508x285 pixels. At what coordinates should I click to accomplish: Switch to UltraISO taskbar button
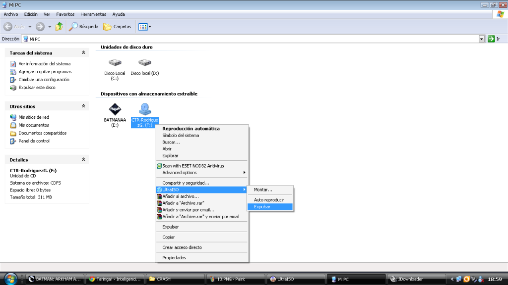point(296,279)
